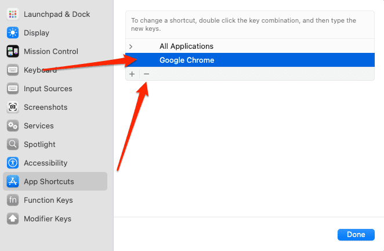Viewport: 384px width, 251px height.
Task: Click the Launchpad & Dock grid icon
Action: point(13,14)
